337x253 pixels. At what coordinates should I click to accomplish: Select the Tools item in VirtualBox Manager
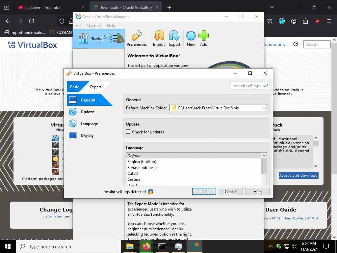99,39
